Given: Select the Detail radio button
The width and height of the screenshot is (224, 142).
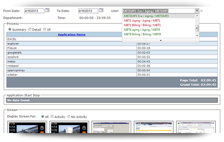Looking at the screenshot, I should (x=30, y=29).
